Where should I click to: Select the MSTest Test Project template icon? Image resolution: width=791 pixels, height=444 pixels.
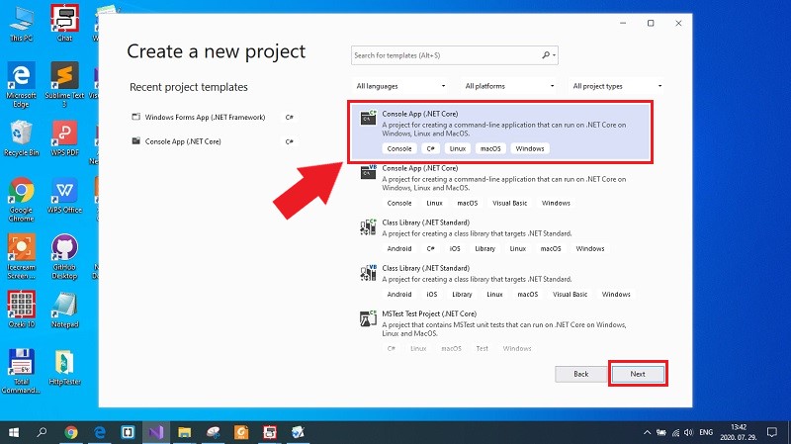(x=368, y=318)
